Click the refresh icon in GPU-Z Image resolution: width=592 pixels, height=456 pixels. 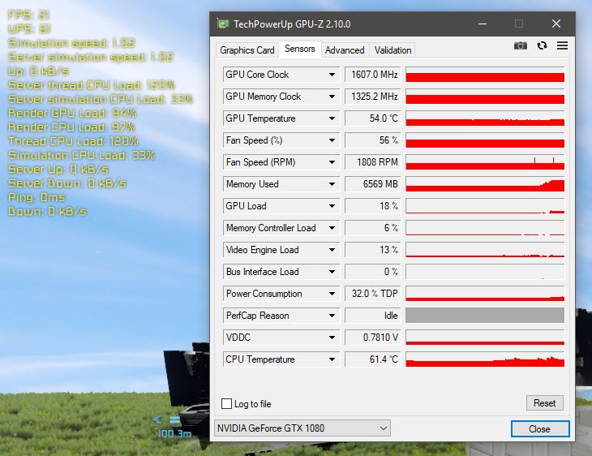click(x=542, y=46)
